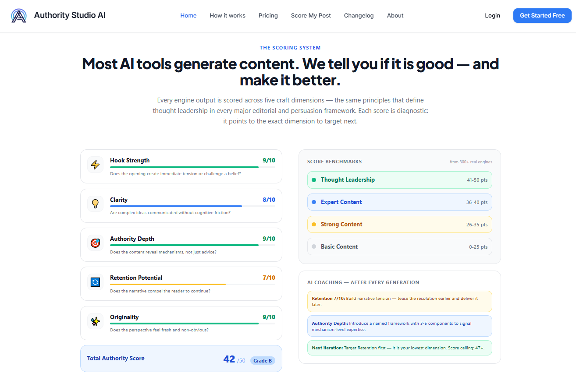
Task: Select the Authority Depth target icon
Action: tap(95, 243)
